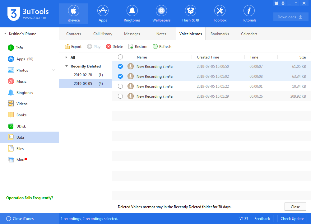311x224 pixels.
Task: Open the skin shirt icon in title bar
Action: coord(276,3)
